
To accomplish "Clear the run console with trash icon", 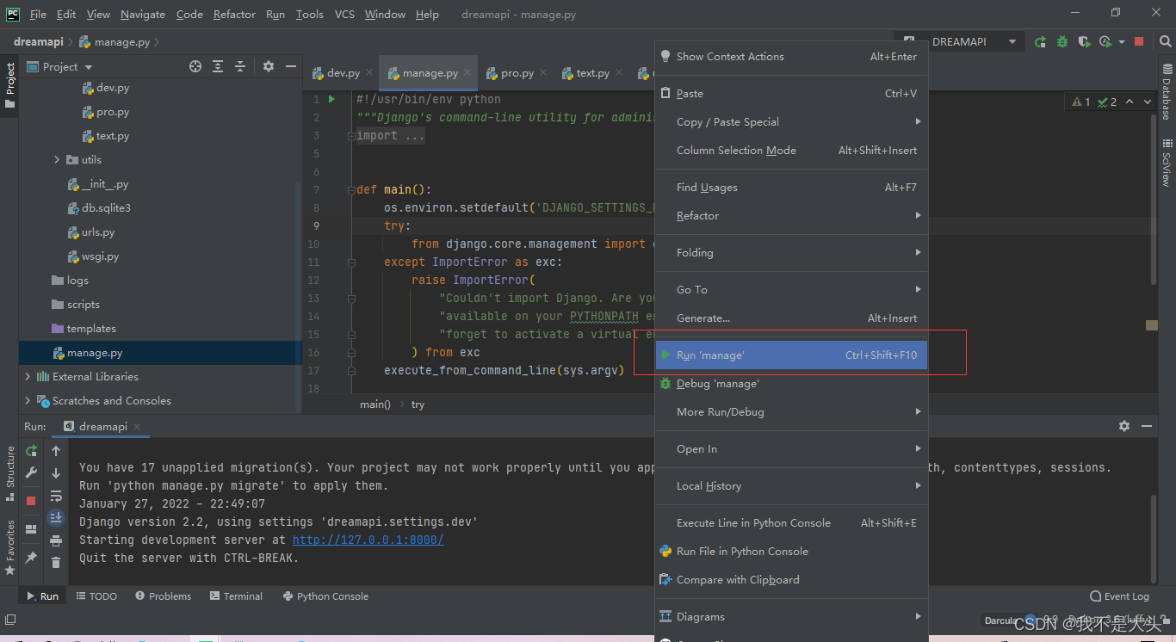I will pos(55,564).
